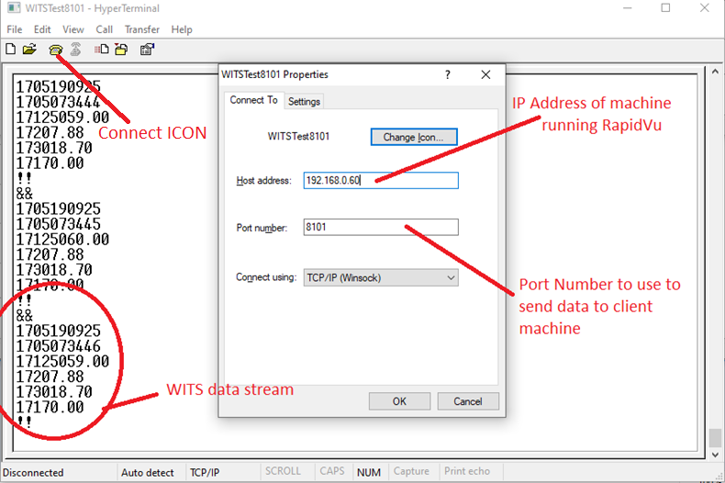Open the View menu
Screen dimensions: 725x483
(73, 29)
